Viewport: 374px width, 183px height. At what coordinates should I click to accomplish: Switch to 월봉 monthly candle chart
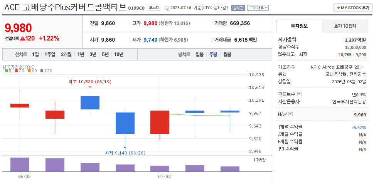click(227, 54)
